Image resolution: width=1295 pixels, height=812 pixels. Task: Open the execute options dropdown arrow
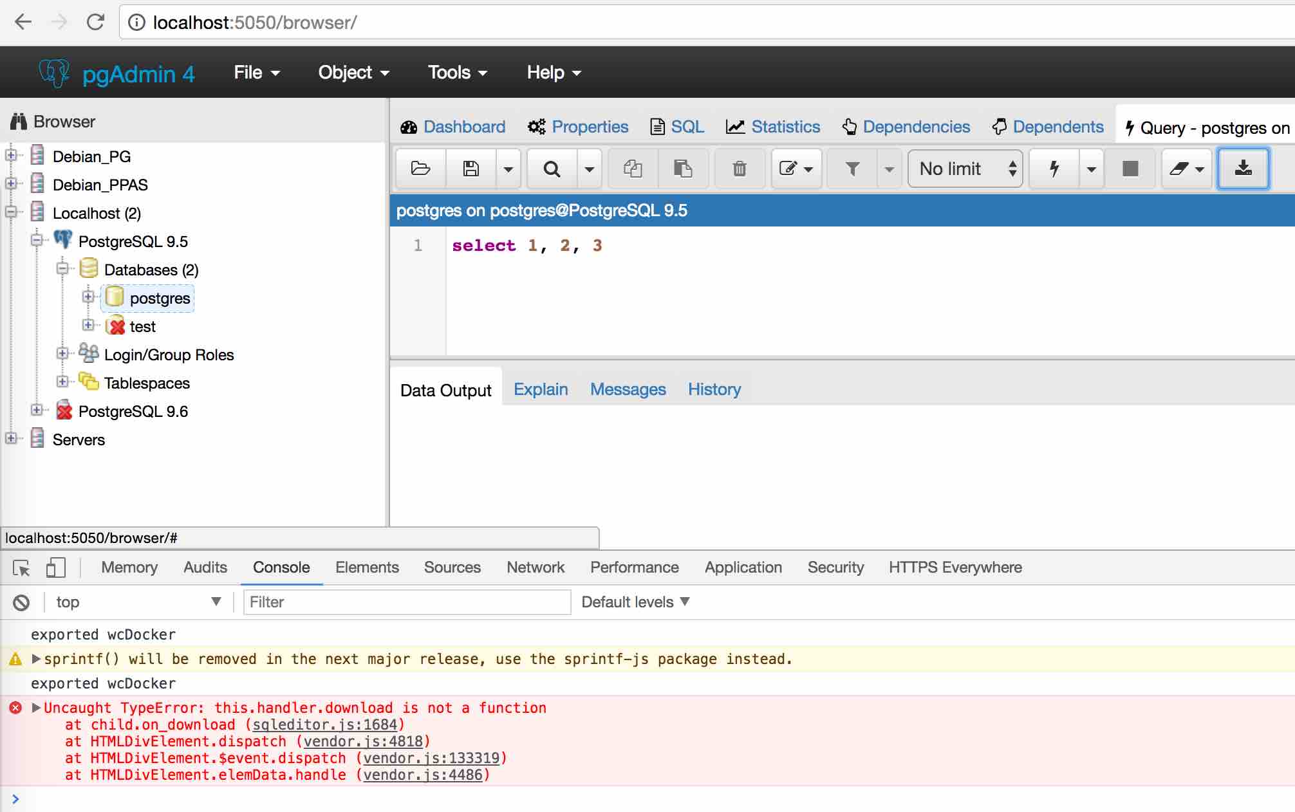pos(1091,169)
